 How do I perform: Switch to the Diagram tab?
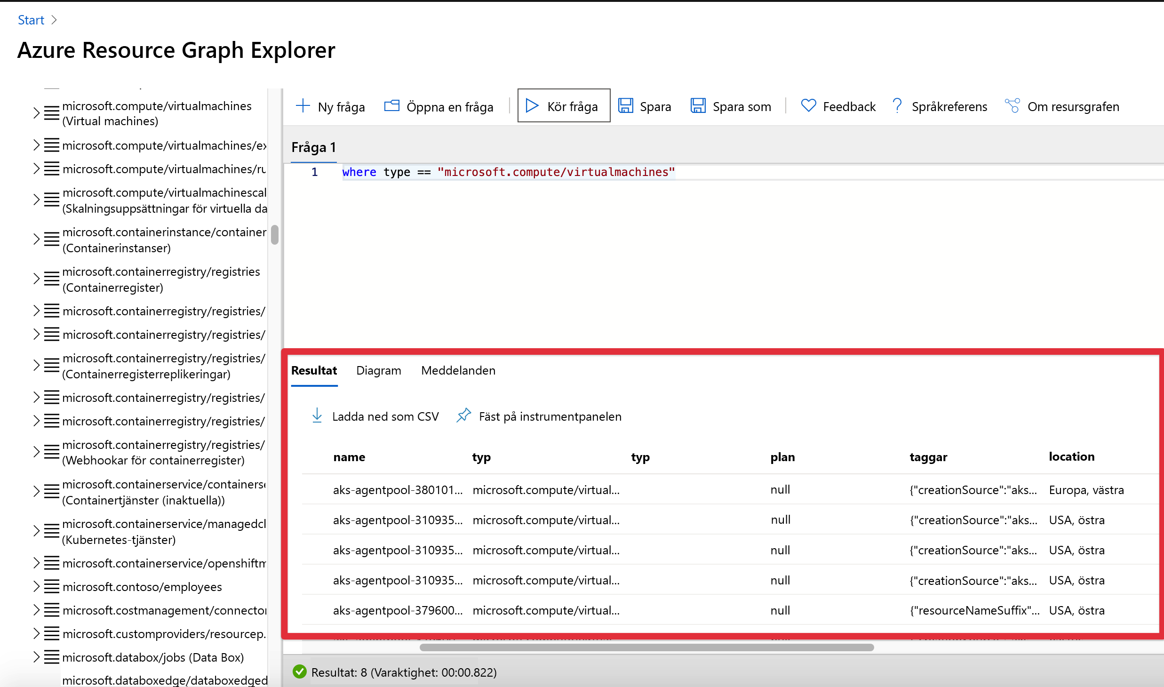(x=379, y=370)
